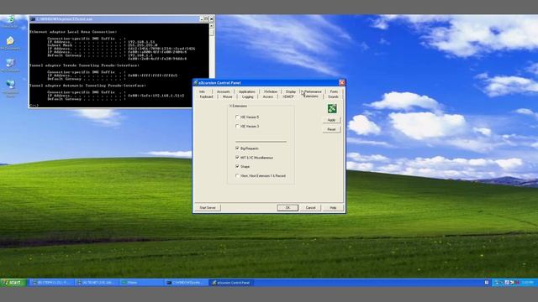538x302 pixels.
Task: Enable the Xtest extension checkbox
Action: pos(237,175)
